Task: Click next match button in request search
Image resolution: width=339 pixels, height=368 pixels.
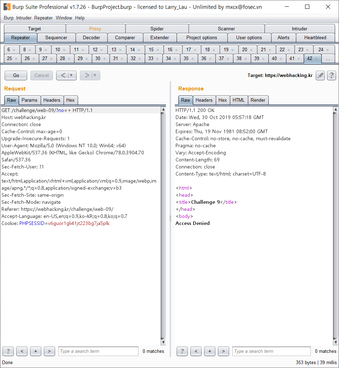Action: click(x=49, y=351)
